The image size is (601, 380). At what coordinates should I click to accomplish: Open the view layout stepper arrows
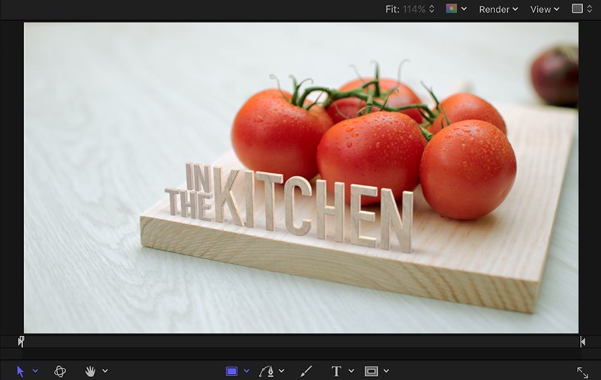tap(590, 9)
